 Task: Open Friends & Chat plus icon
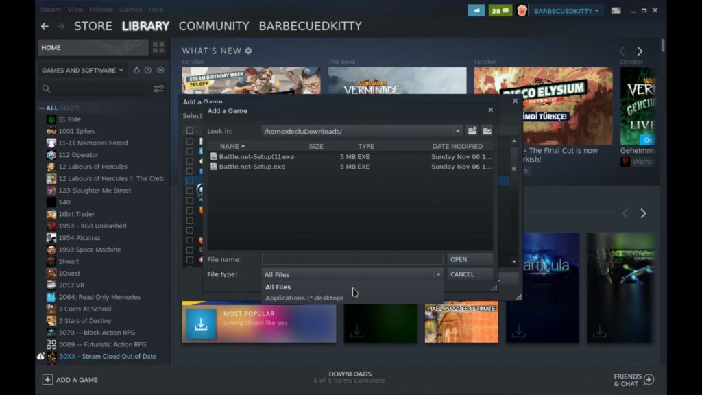[x=649, y=380]
